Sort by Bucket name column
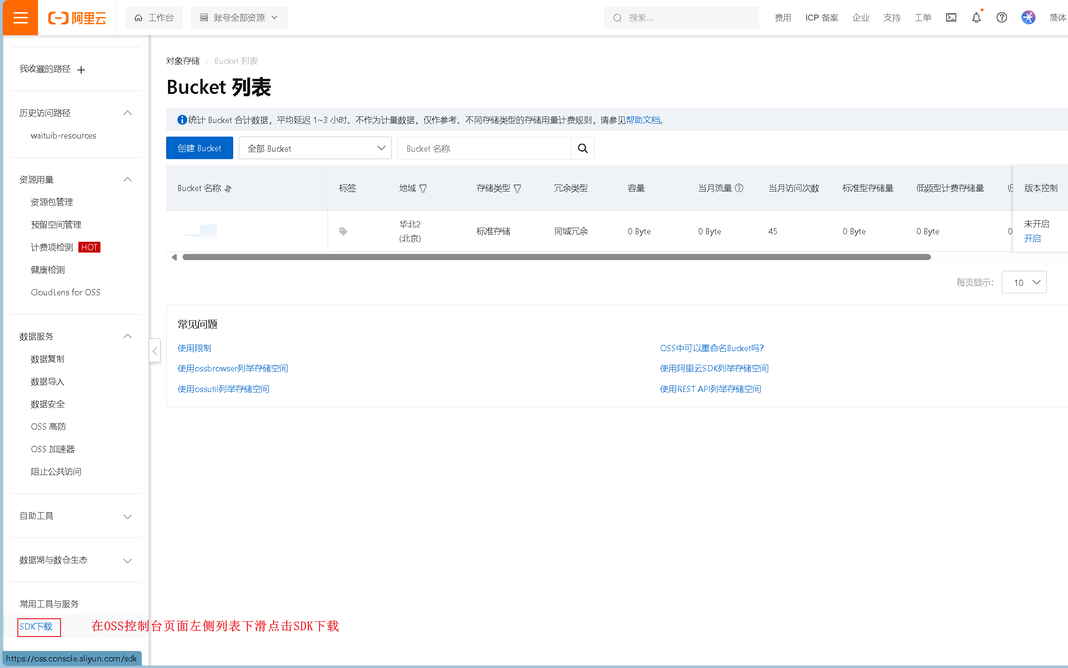Viewport: 1068px width, 668px height. click(228, 189)
